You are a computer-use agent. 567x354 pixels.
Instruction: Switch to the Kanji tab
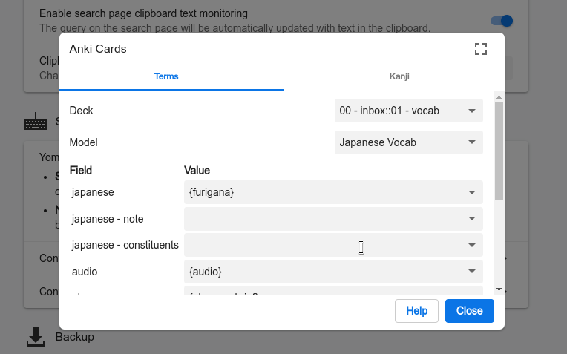[399, 76]
